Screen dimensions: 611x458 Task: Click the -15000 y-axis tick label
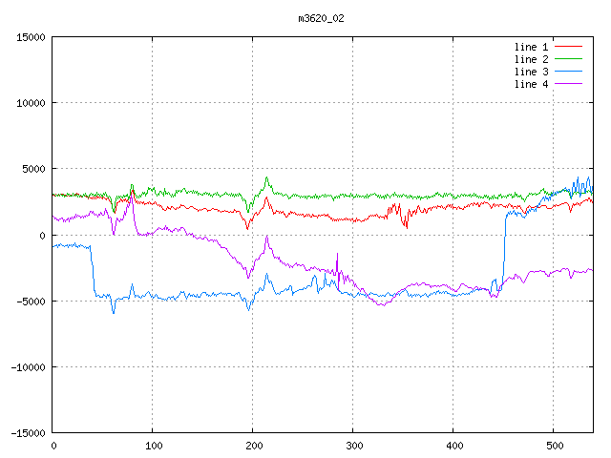(27, 432)
